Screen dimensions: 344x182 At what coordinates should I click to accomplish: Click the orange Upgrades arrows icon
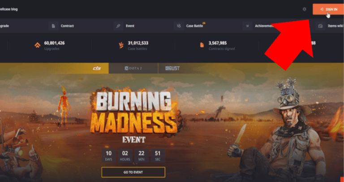(x=38, y=45)
